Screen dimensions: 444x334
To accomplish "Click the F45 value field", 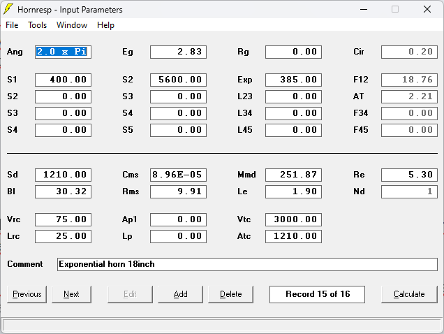I will pyautogui.click(x=409, y=130).
